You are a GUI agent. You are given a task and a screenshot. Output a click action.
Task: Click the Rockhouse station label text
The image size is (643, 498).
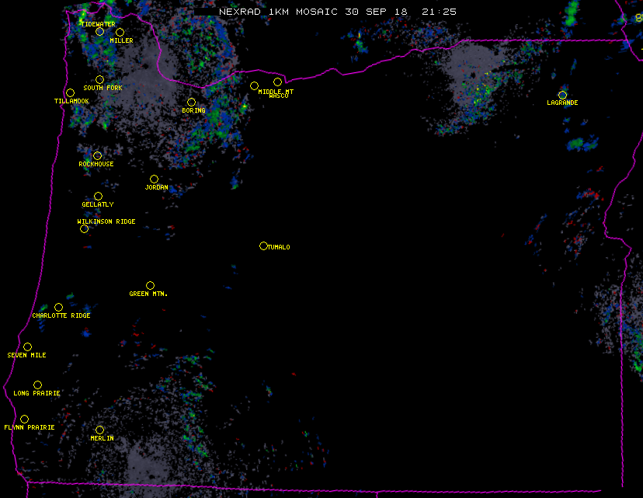[96, 165]
